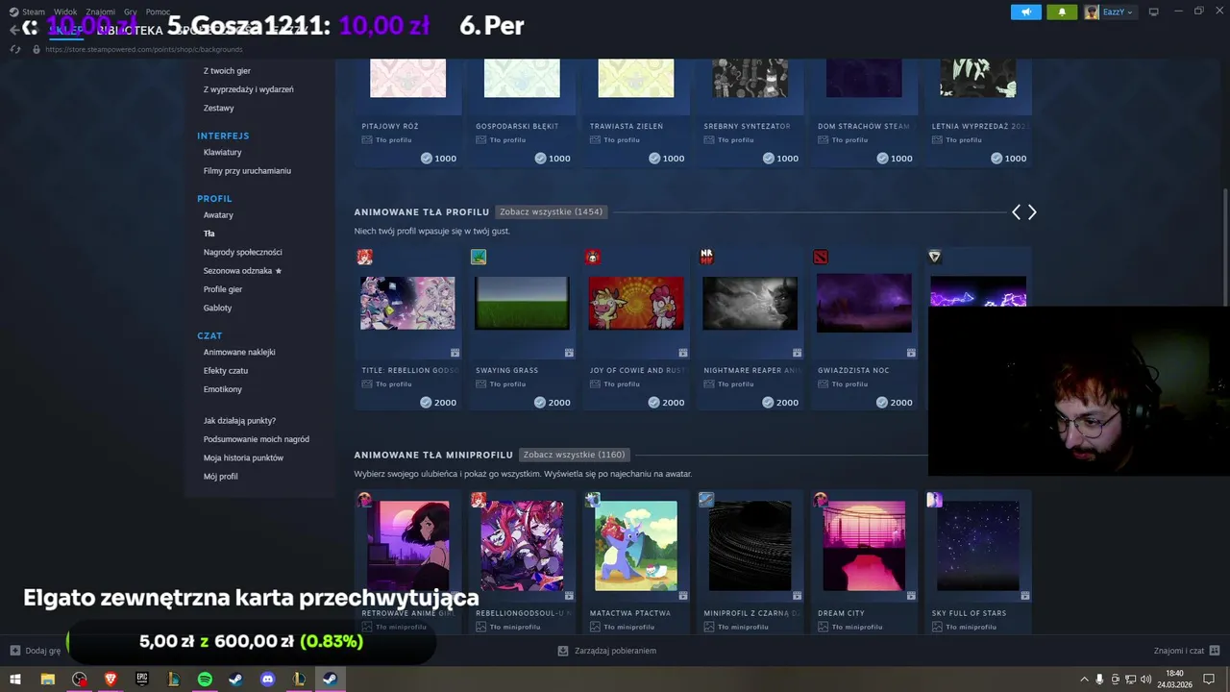This screenshot has width=1230, height=692.
Task: Open Jak działają punkty? link
Action: point(239,421)
